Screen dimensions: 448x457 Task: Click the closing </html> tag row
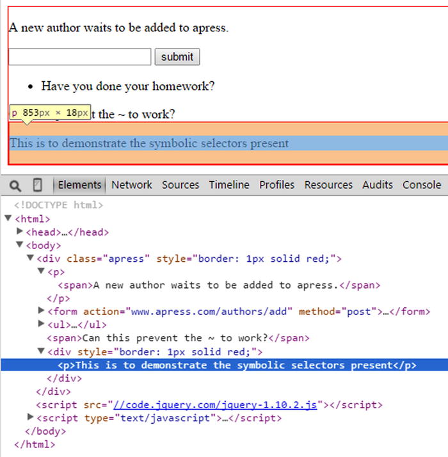(35, 444)
